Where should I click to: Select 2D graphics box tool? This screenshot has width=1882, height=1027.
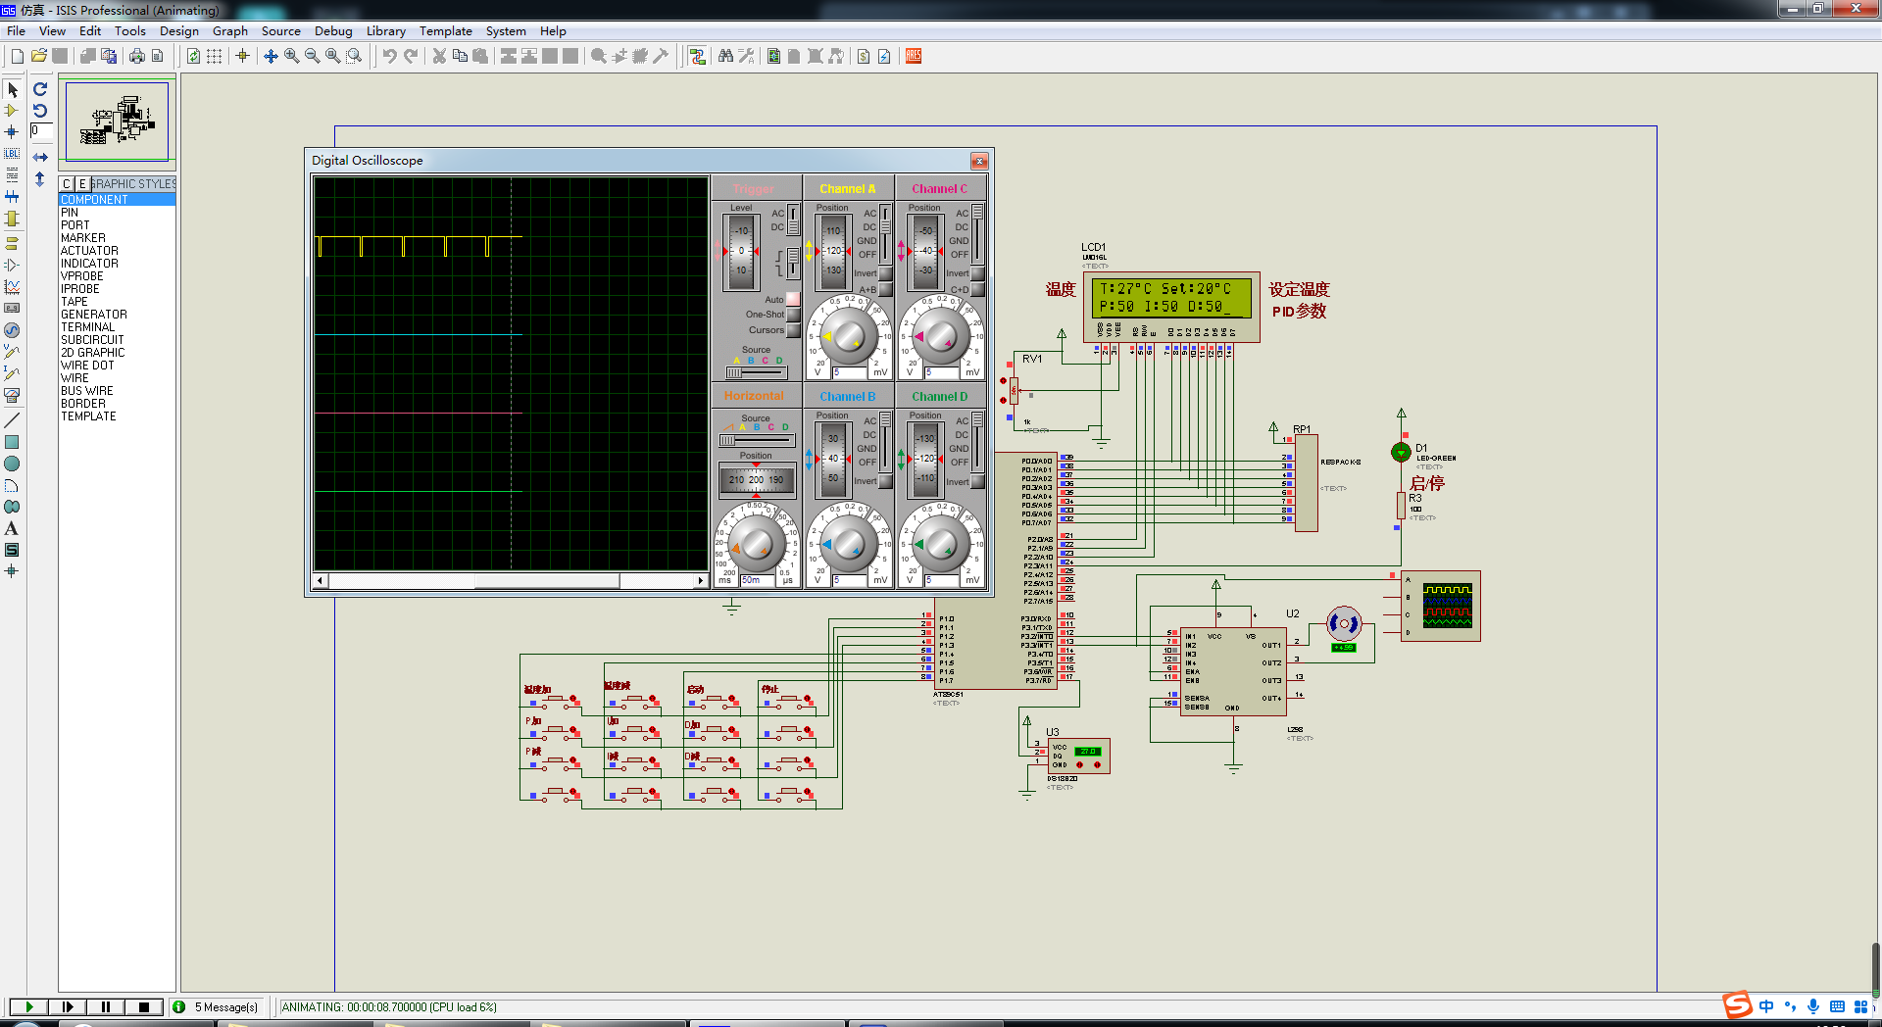pos(12,442)
